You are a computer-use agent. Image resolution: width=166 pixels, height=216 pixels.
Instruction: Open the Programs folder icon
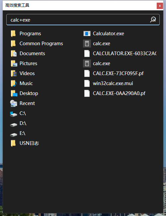pos(13,34)
